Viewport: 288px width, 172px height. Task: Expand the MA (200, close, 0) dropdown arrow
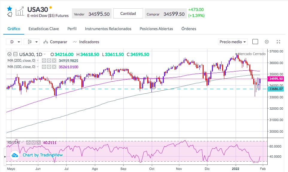click(x=38, y=61)
